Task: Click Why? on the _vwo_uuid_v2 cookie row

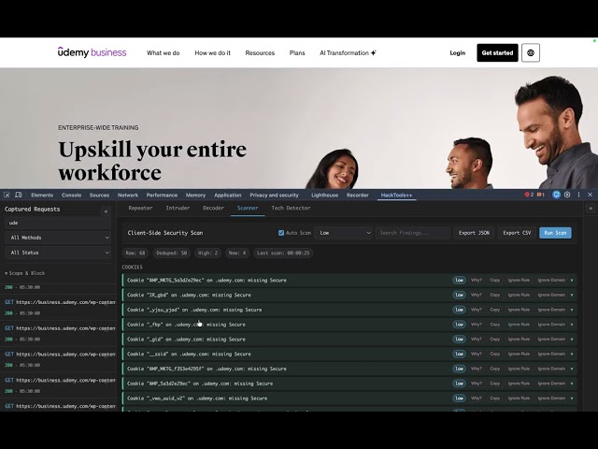Action: point(476,398)
